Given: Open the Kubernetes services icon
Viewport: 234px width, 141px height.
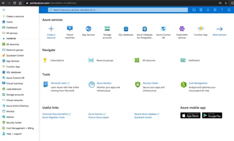Looking at the screenshot, I should pos(182,29).
